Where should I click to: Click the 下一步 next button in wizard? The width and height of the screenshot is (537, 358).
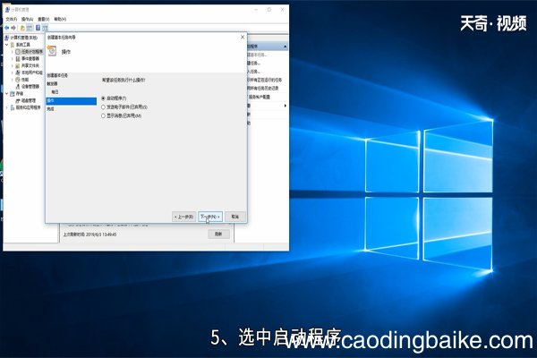[x=210, y=217]
